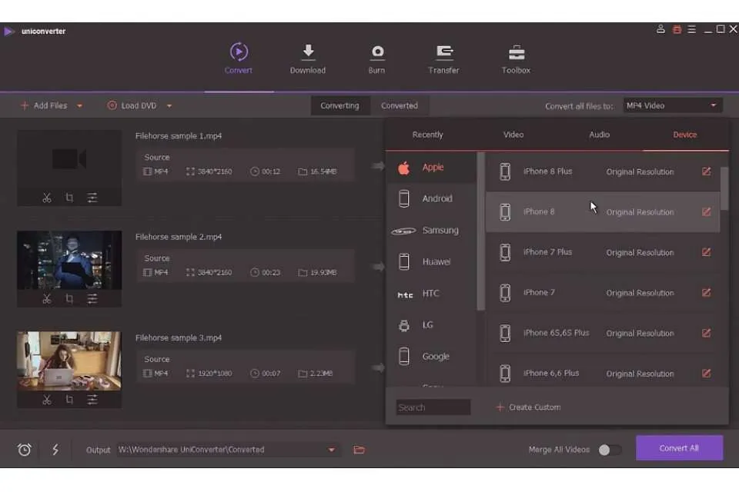Open the Output path dropdown

click(x=331, y=450)
